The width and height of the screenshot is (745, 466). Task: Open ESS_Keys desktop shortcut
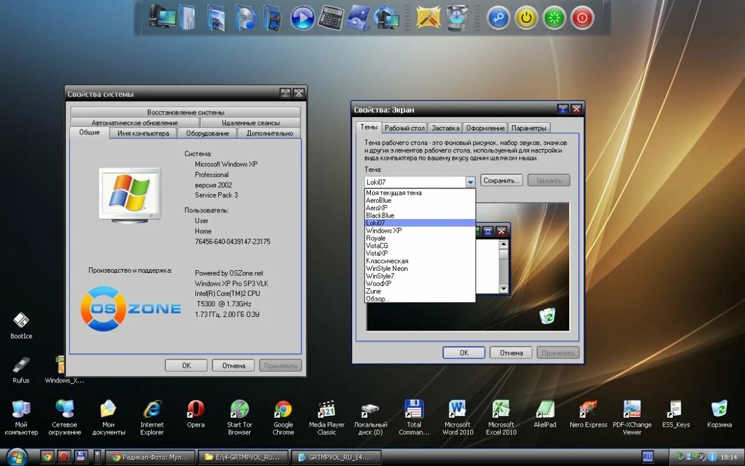[676, 414]
